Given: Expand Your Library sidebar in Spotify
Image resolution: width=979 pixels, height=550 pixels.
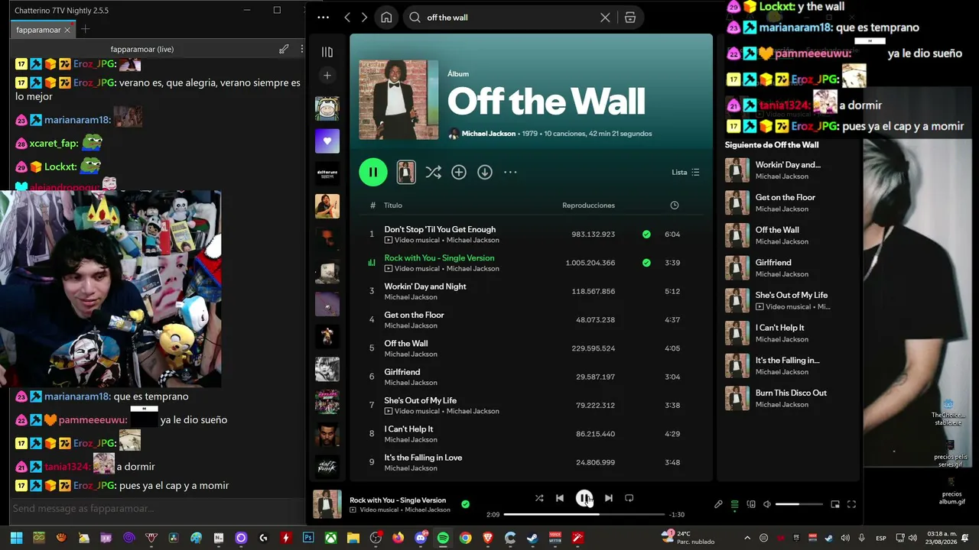Looking at the screenshot, I should pos(327,52).
